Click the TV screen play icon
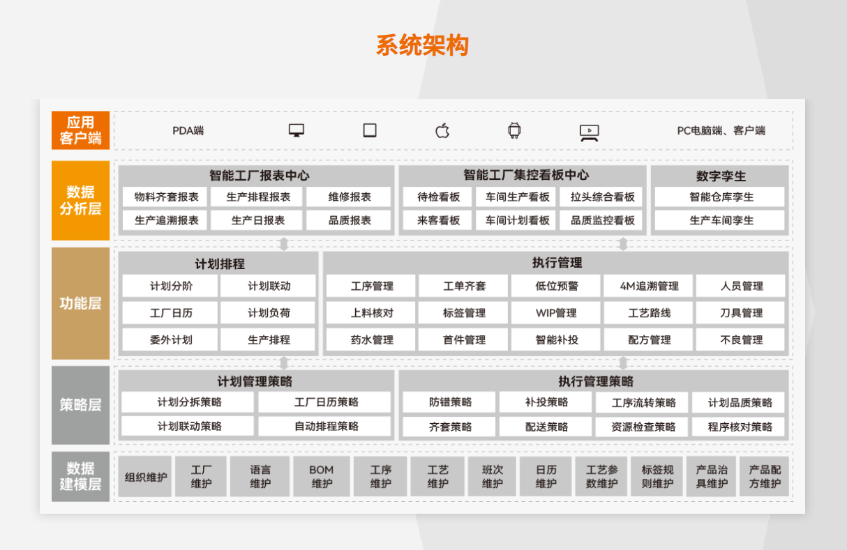 tap(590, 132)
